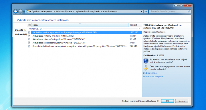
Task: Click the refresh button in address bar
Action: click(146, 11)
